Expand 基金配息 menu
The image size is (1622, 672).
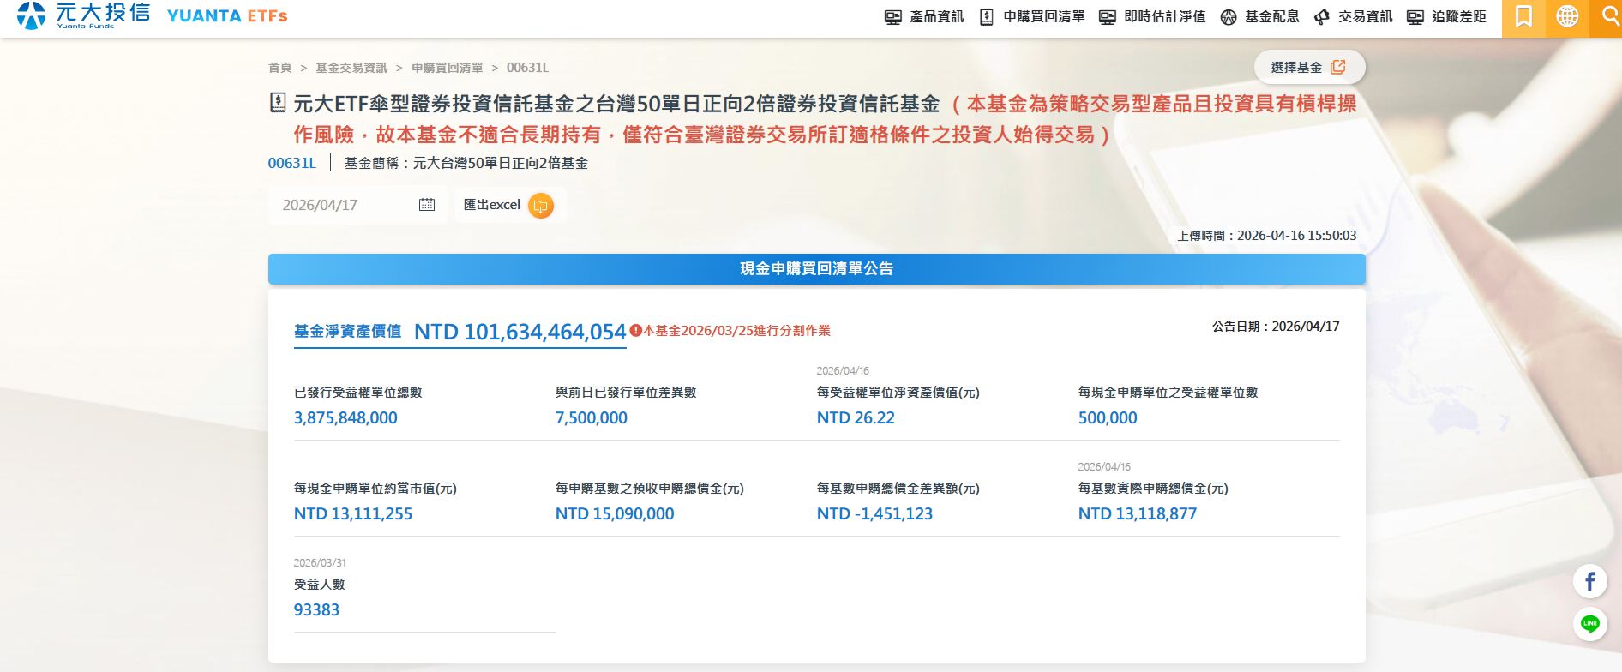tap(1259, 17)
